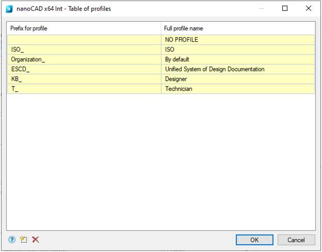Click the 'Prefix for profile' column header

(x=84, y=28)
